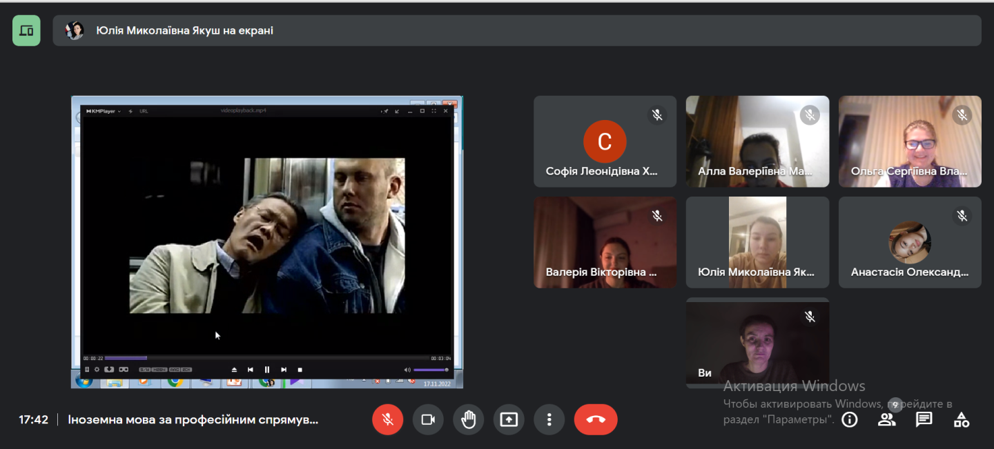Open the KMPlayer menu dropdown in shared window
The width and height of the screenshot is (994, 449).
(104, 111)
